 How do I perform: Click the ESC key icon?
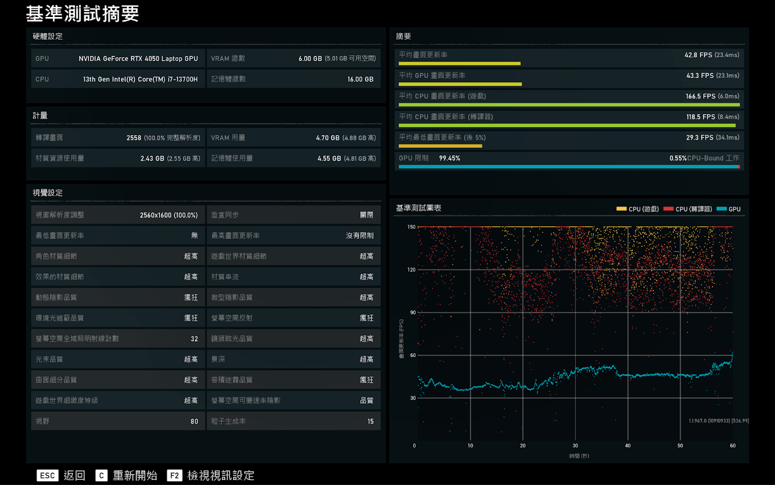tap(47, 475)
